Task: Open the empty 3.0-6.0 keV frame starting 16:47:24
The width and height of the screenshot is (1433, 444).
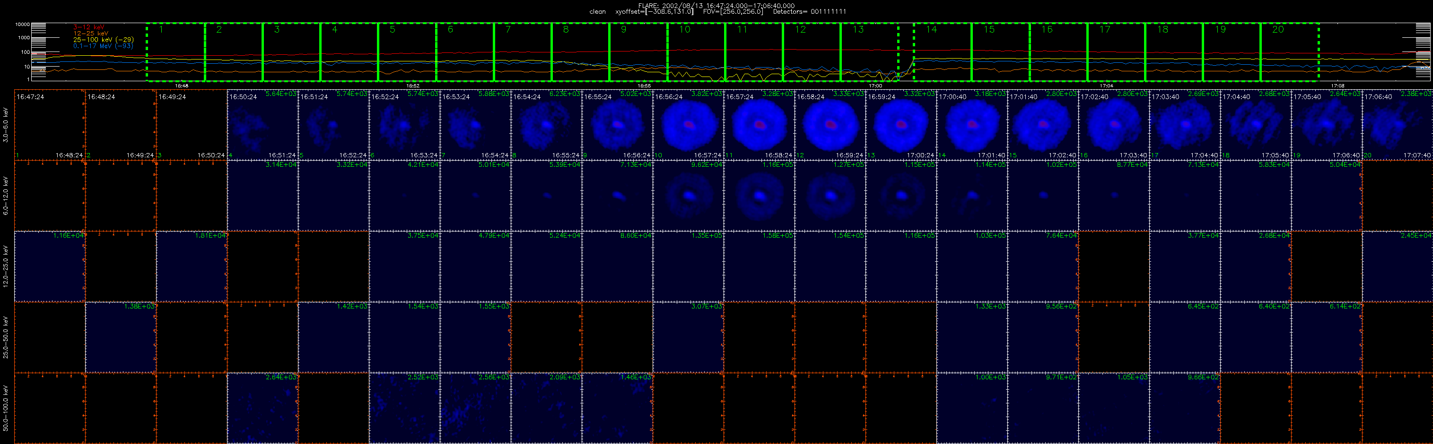Action: pyautogui.click(x=50, y=125)
